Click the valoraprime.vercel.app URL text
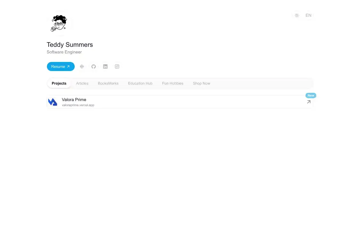The height and width of the screenshot is (250, 360). pos(78,105)
